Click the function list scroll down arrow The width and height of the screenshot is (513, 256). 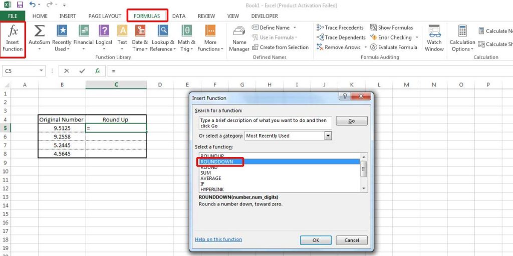click(x=364, y=188)
